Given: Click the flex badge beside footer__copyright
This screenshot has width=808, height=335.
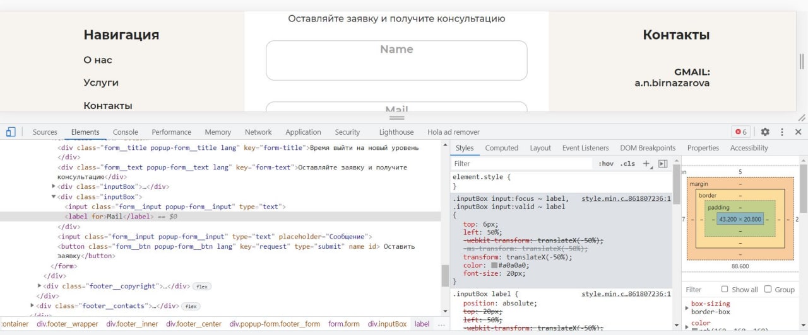Looking at the screenshot, I should coord(202,287).
